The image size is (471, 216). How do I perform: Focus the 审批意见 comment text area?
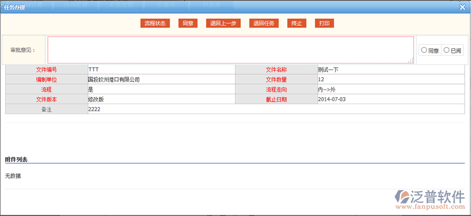tap(231, 50)
